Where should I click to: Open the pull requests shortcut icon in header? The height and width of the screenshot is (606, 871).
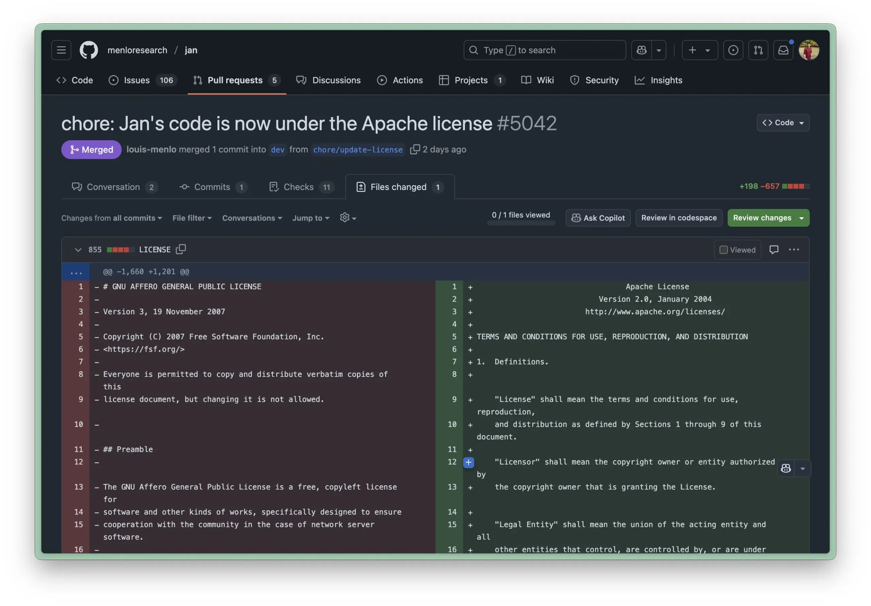(x=758, y=50)
